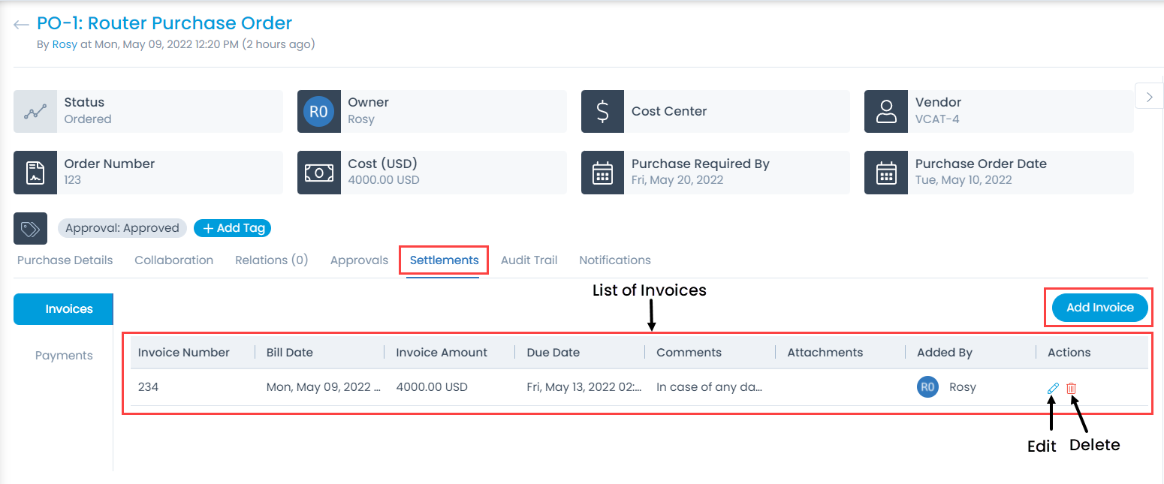Click the tag icon beside Approval tag
The image size is (1164, 484).
pyautogui.click(x=30, y=227)
